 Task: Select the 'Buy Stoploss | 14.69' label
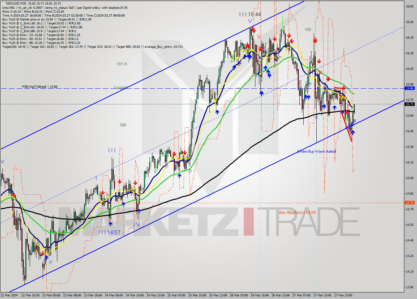pyautogui.click(x=297, y=212)
